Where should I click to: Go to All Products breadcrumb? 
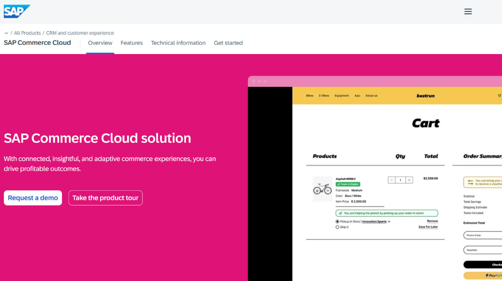click(27, 33)
